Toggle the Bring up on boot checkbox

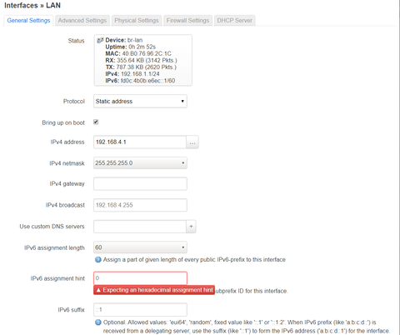coord(96,122)
